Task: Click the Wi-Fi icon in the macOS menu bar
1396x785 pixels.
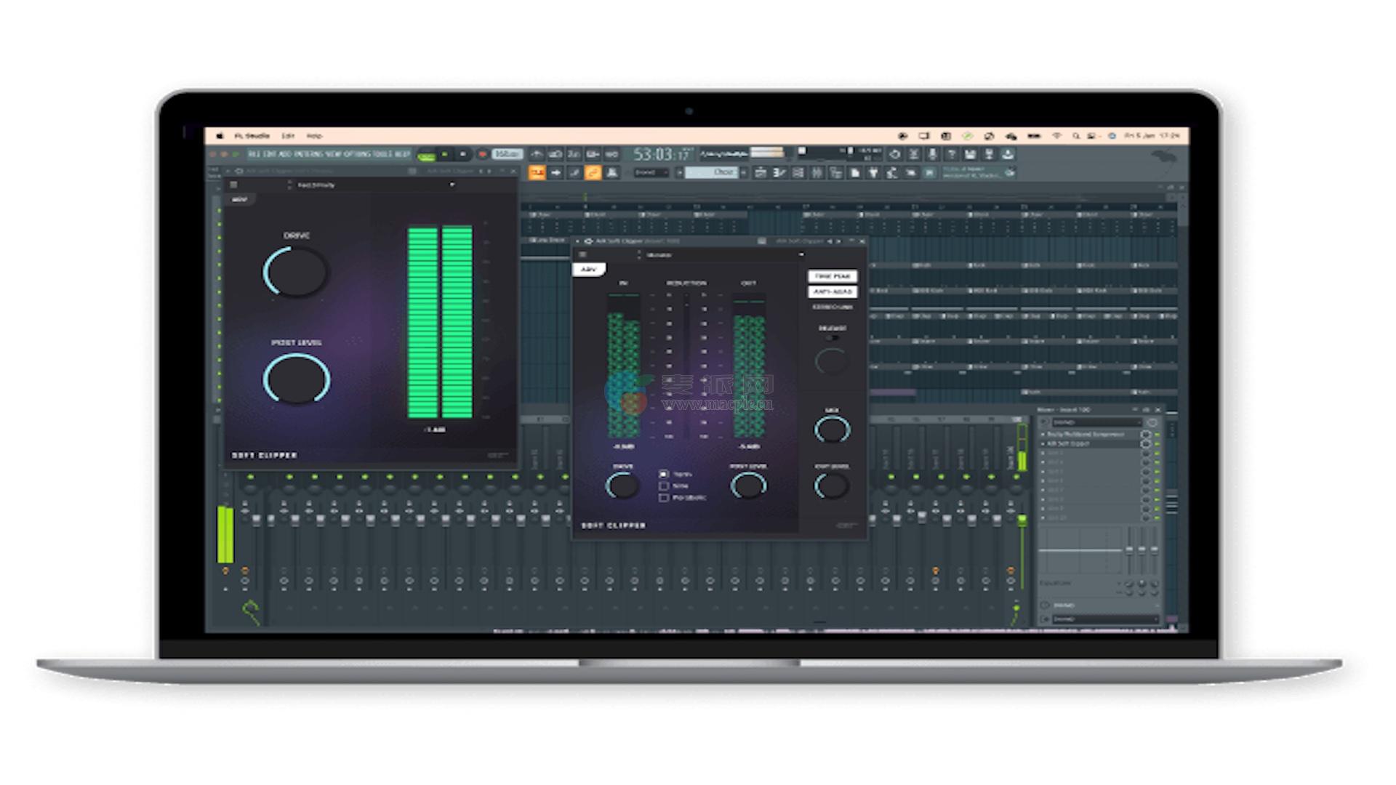Action: click(1056, 136)
